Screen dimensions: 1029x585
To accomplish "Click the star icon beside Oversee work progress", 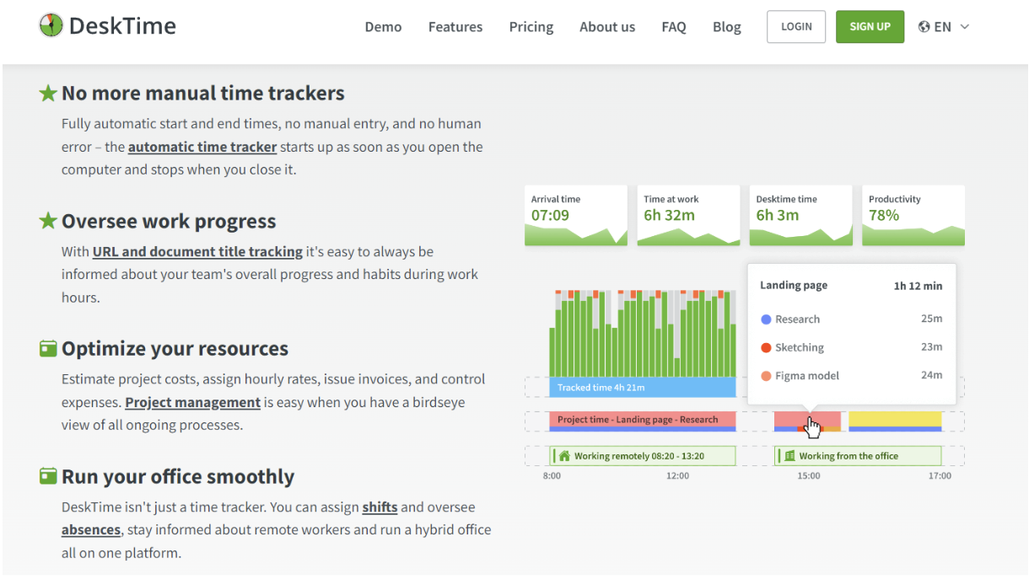I will coord(48,221).
